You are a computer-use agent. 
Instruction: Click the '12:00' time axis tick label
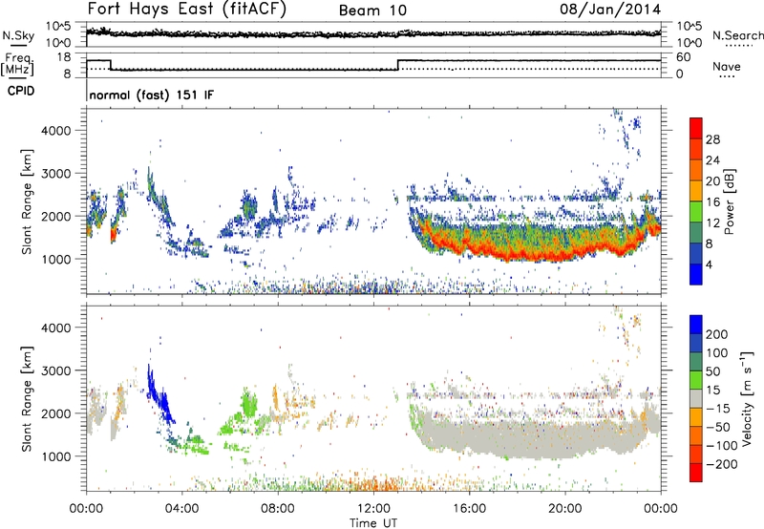click(x=373, y=509)
